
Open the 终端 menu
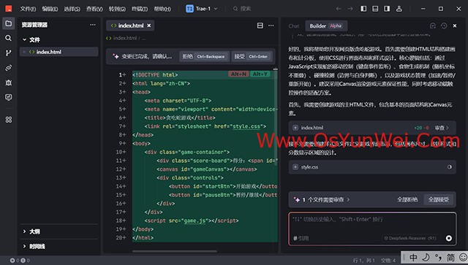click(x=140, y=9)
